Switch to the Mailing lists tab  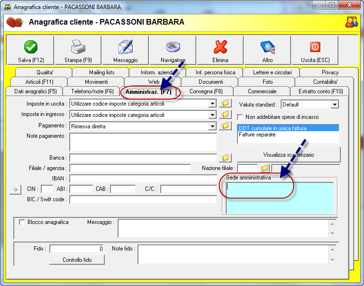pyautogui.click(x=102, y=72)
